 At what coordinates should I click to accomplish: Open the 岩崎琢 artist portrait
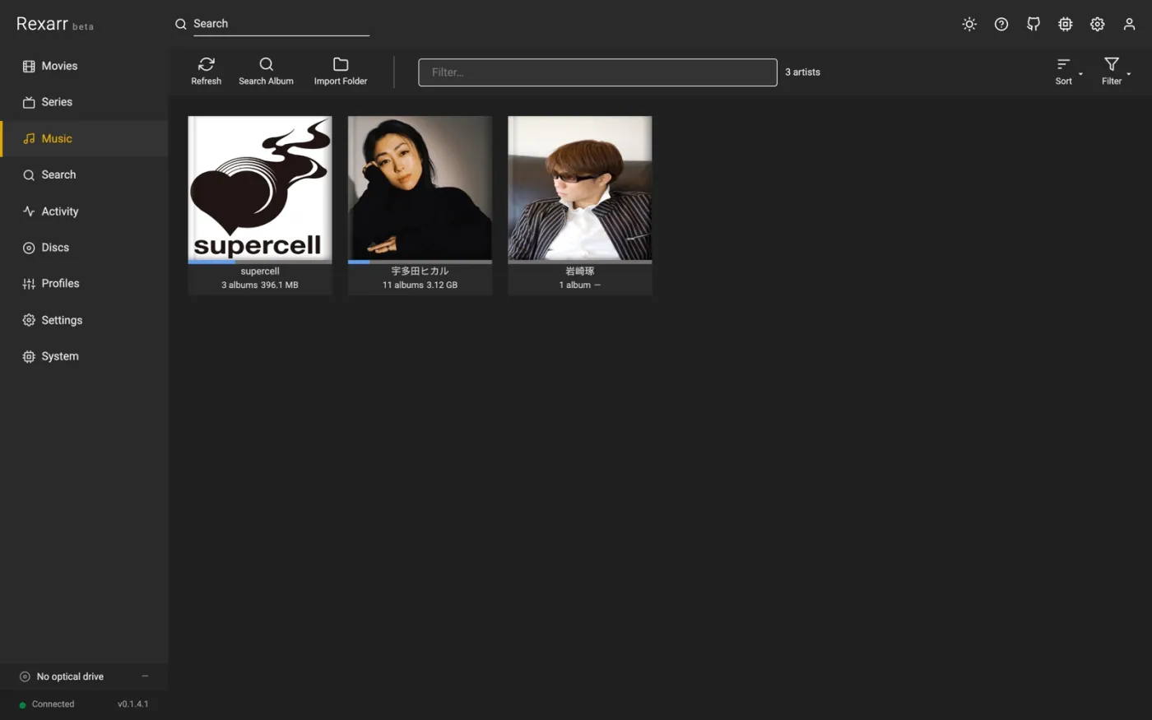[x=580, y=188]
